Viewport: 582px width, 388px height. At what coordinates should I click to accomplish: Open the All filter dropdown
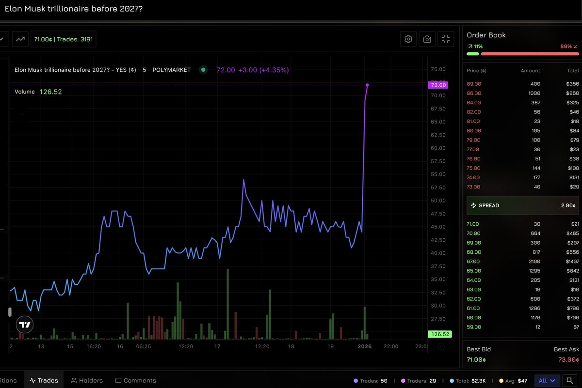548,381
